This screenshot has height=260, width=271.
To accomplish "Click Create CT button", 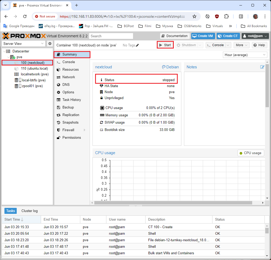I will pyautogui.click(x=228, y=36).
